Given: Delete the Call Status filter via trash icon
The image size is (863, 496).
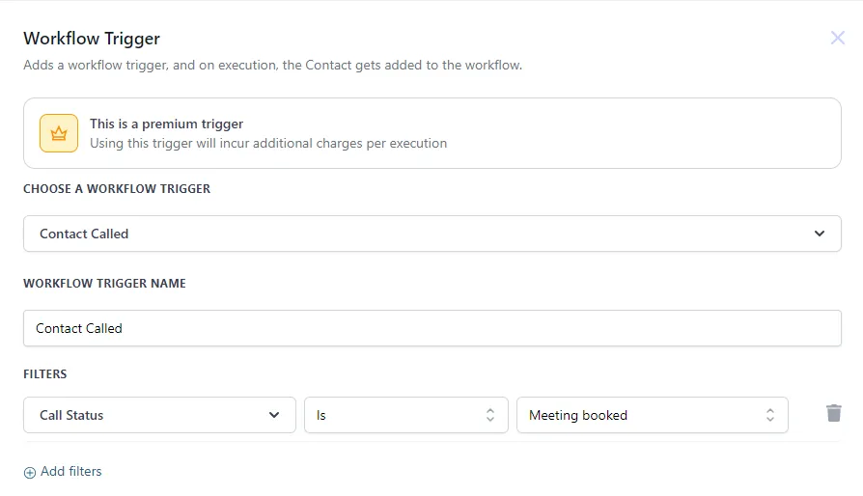Looking at the screenshot, I should point(834,413).
